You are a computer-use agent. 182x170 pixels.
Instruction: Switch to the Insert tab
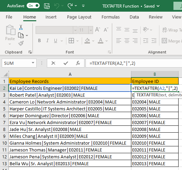click(x=51, y=17)
